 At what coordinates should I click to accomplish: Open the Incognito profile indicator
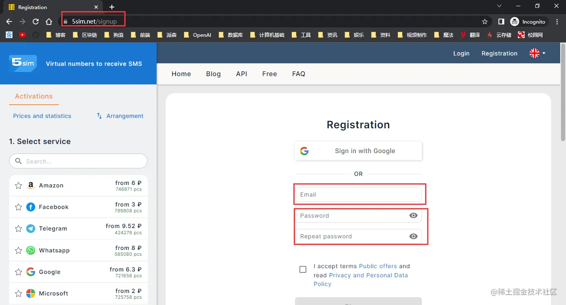click(x=528, y=22)
